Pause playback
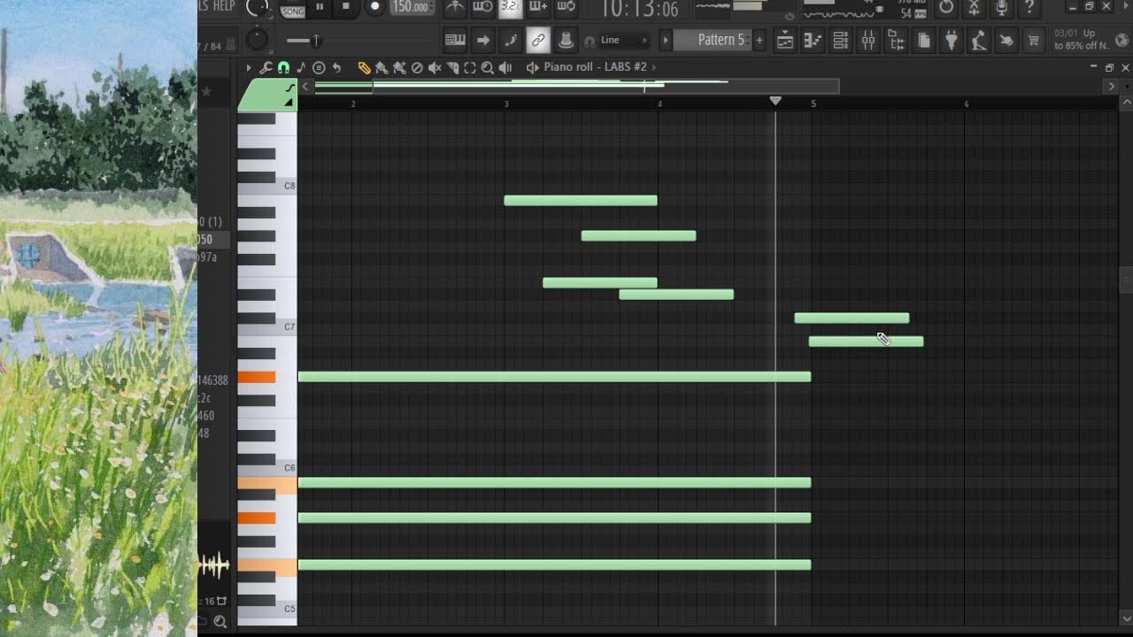Viewport: 1133px width, 637px height. point(320,7)
